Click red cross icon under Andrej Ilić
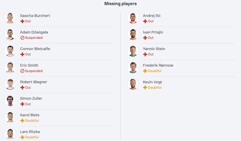Image resolution: width=241 pixels, height=141 pixels. click(x=145, y=21)
